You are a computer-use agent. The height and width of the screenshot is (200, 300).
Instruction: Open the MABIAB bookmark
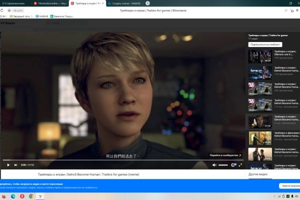[42, 16]
